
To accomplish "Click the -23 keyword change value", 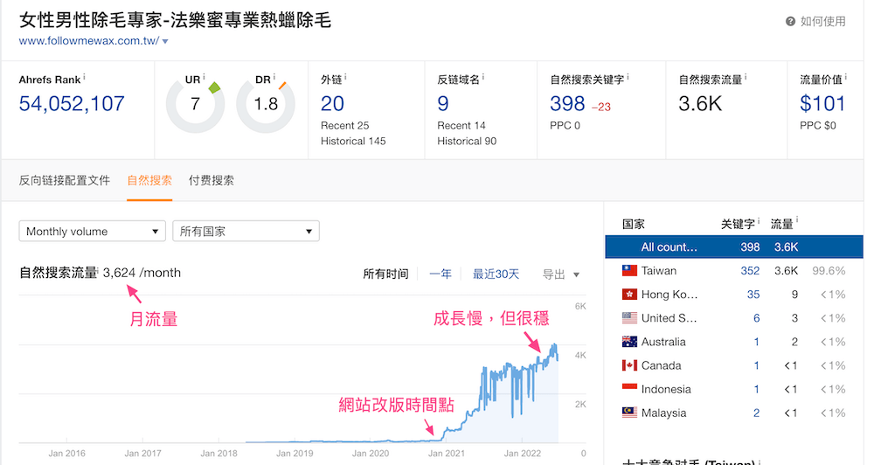I will click(x=601, y=107).
